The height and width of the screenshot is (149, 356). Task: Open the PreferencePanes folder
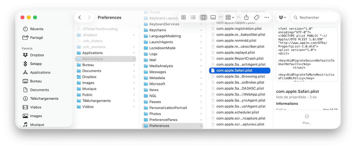pos(163,120)
